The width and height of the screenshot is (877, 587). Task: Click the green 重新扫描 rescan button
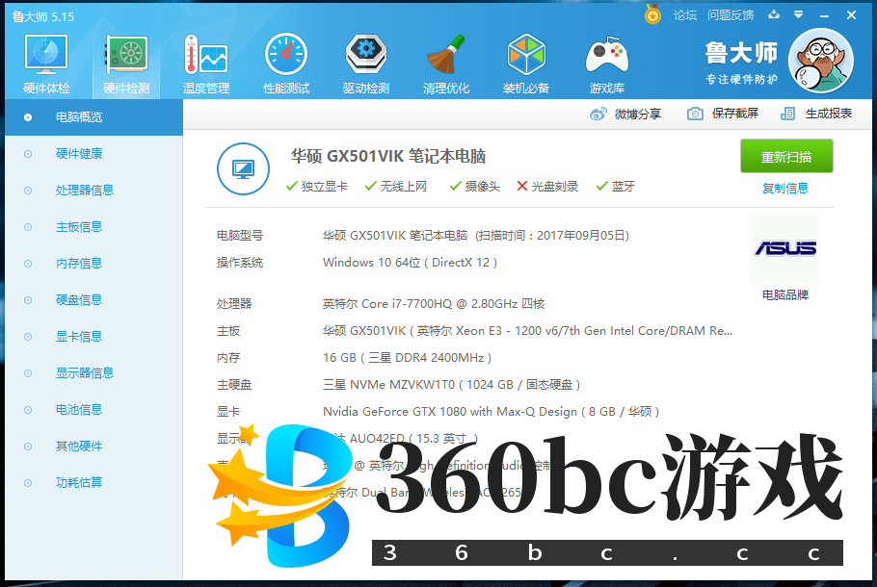785,157
